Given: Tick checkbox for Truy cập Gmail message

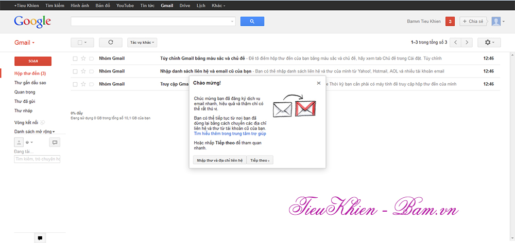Looking at the screenshot, I should pos(75,84).
